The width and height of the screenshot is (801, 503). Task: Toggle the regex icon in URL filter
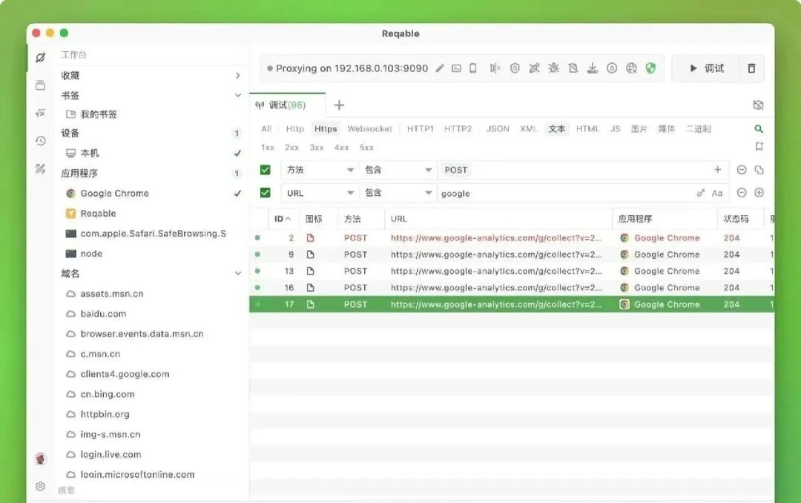pyautogui.click(x=700, y=193)
